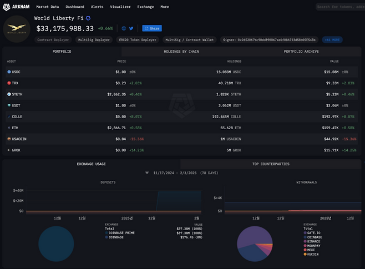Switch to Holdings By Chain tab
The width and height of the screenshot is (365, 269).
point(181,52)
